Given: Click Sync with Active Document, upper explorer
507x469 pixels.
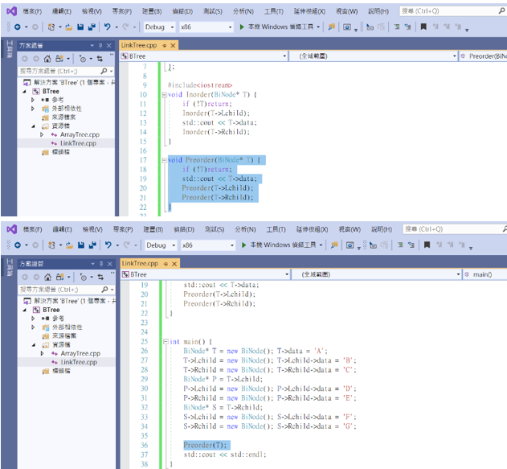Looking at the screenshot, I should click(x=100, y=59).
